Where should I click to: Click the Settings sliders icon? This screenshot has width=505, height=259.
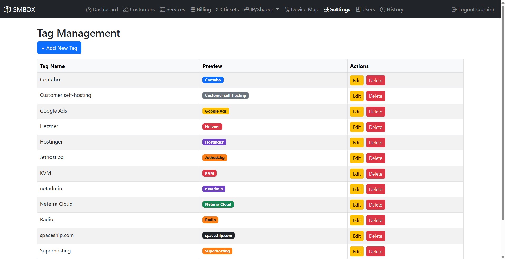click(326, 9)
